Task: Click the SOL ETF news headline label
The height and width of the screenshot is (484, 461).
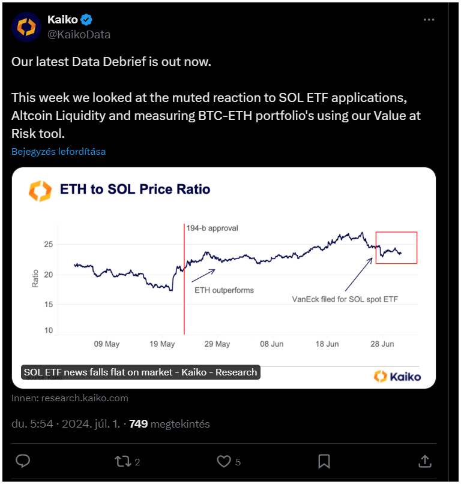Action: point(140,372)
